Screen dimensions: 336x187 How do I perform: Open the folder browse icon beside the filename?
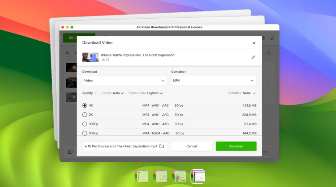(x=162, y=146)
